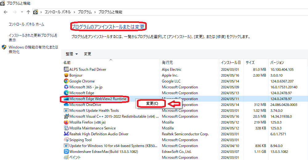
Task: Click the ALPS Touch Pad Driver icon
Action: point(66,69)
